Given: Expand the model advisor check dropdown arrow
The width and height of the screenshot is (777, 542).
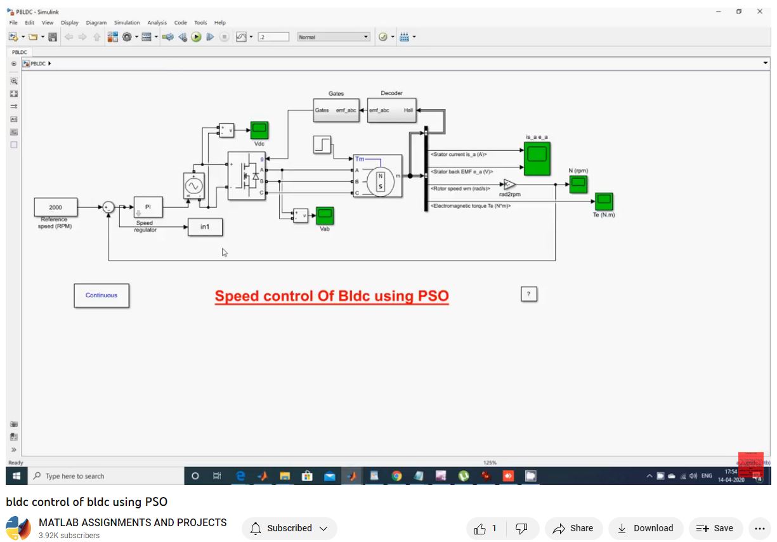Looking at the screenshot, I should [x=393, y=37].
